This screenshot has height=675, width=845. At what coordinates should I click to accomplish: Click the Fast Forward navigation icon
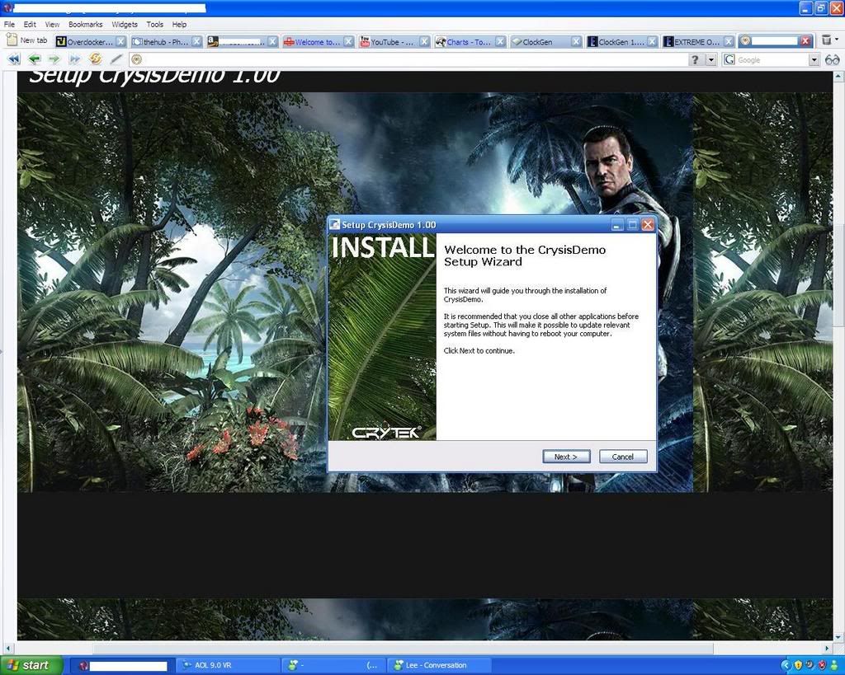(x=74, y=59)
